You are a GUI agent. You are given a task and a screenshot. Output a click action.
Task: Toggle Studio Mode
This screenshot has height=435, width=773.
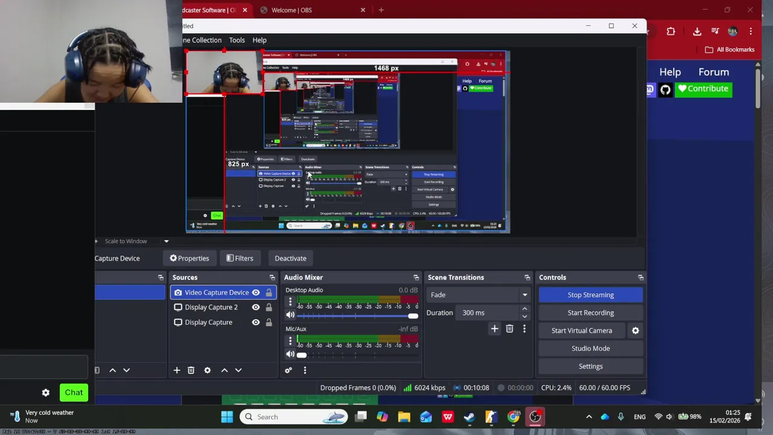click(x=591, y=348)
